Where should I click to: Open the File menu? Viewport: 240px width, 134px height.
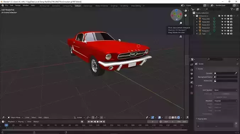7,6
